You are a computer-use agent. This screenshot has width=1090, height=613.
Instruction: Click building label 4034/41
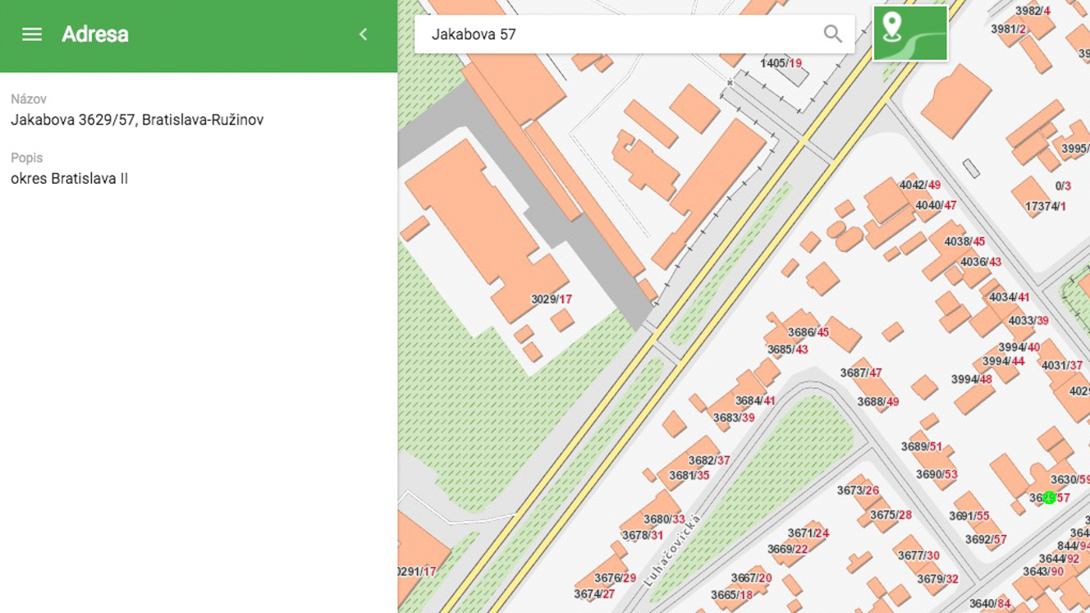pyautogui.click(x=1009, y=298)
